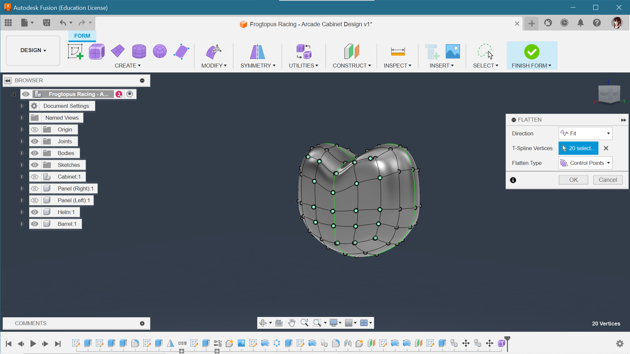Select the FORM tab
The height and width of the screenshot is (354, 630).
pos(82,36)
